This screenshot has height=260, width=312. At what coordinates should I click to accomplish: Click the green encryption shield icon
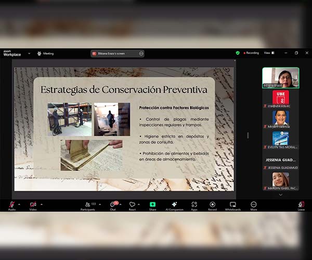(x=238, y=53)
